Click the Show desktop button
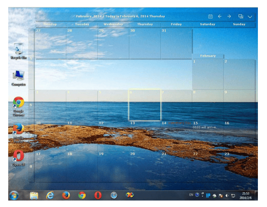Image resolution: width=267 pixels, height=207 pixels. click(256, 195)
